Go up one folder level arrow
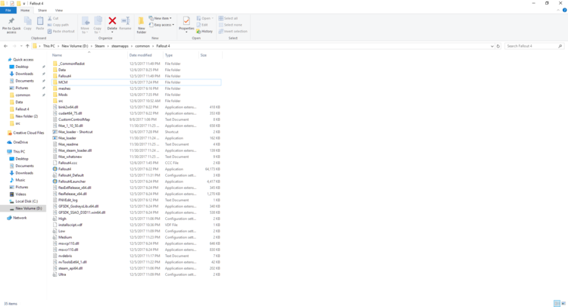Image resolution: width=568 pixels, height=307 pixels. [x=27, y=46]
